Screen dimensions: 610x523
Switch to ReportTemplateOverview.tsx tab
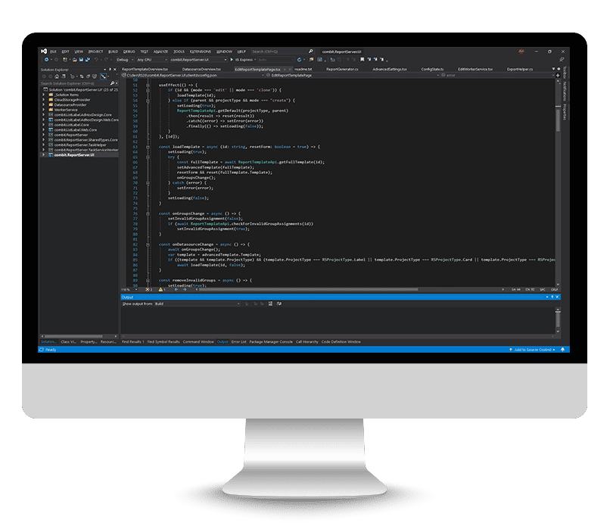point(145,70)
